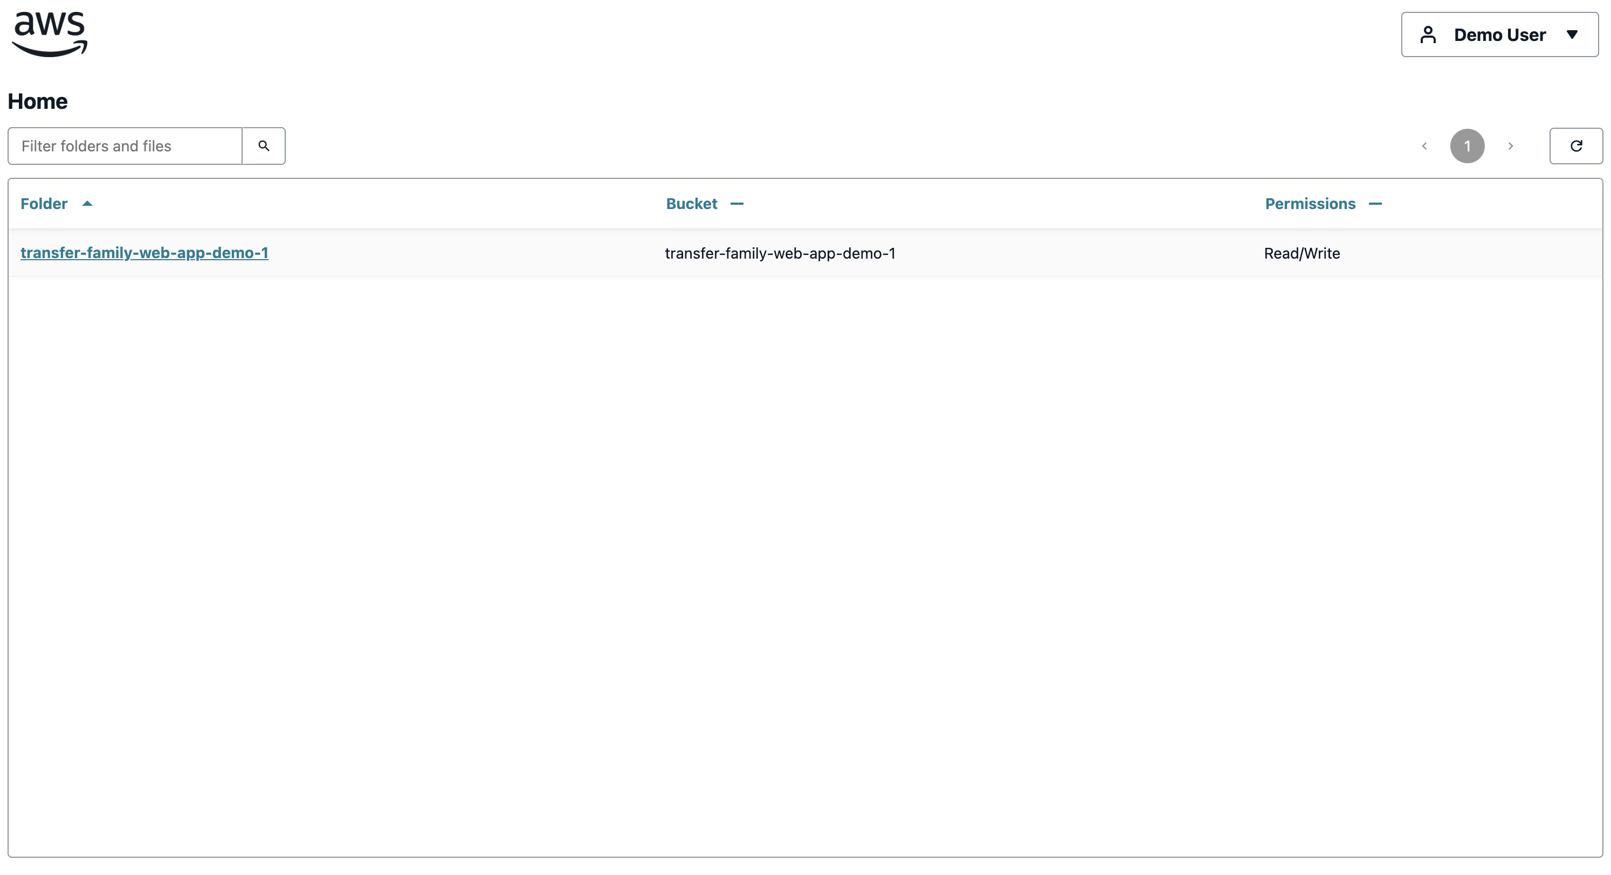Image resolution: width=1611 pixels, height=875 pixels.
Task: Click the Permissions sort dash indicator
Action: point(1375,204)
